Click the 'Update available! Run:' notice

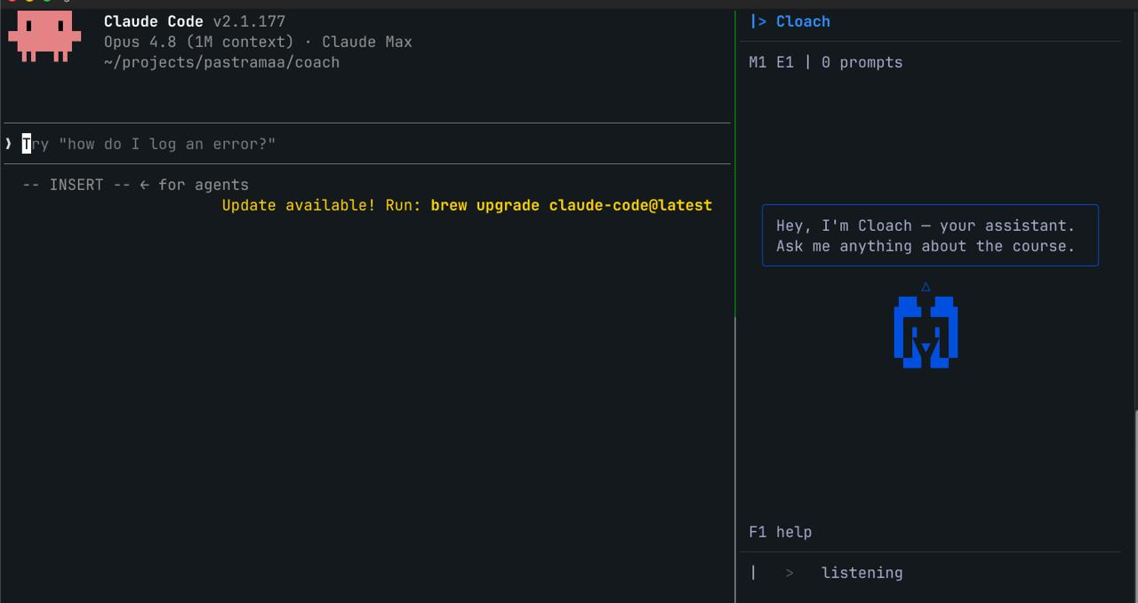tap(321, 205)
